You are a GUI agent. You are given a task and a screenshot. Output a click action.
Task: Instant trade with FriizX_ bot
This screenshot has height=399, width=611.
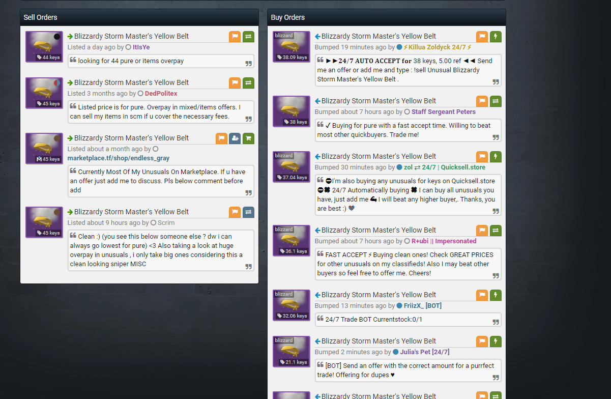coord(496,295)
